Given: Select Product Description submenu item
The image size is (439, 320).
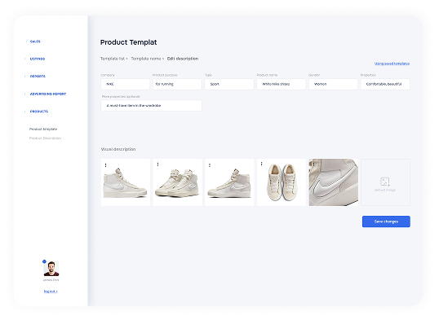Looking at the screenshot, I should coord(45,138).
